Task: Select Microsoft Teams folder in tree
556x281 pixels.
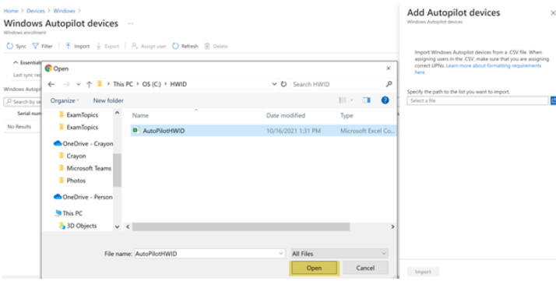Action: [85, 168]
